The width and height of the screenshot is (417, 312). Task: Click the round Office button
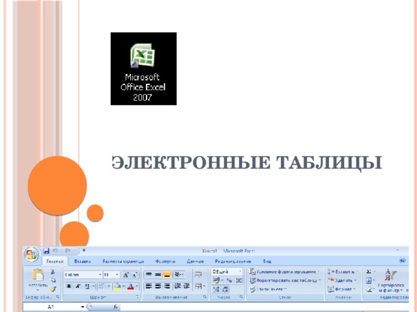[x=31, y=254]
